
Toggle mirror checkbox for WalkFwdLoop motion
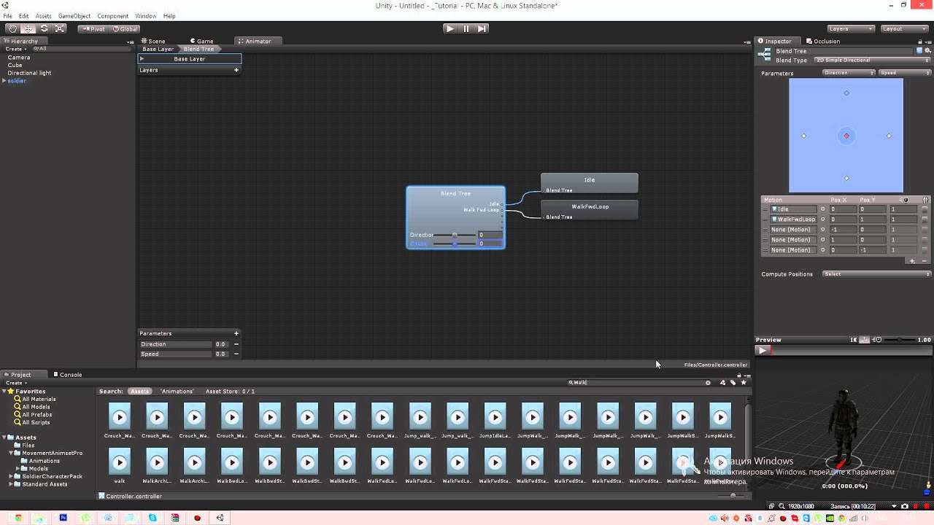925,219
